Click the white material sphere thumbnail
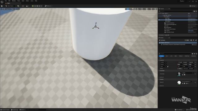This screenshot has width=198, height=111. click(179, 83)
